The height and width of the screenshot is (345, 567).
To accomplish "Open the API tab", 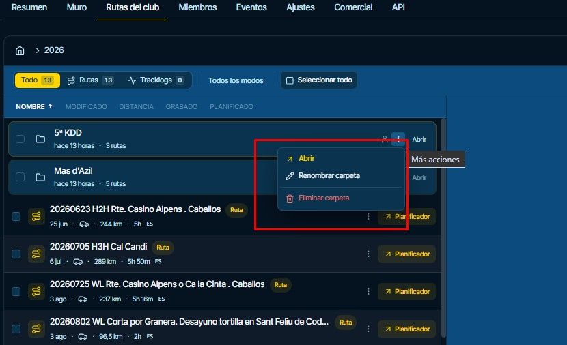I will (x=398, y=7).
